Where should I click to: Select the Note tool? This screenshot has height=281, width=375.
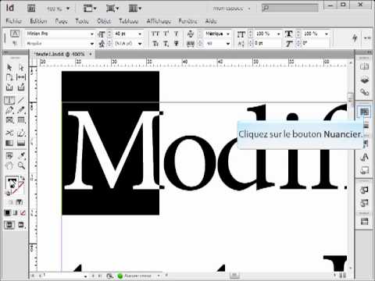(x=9, y=156)
